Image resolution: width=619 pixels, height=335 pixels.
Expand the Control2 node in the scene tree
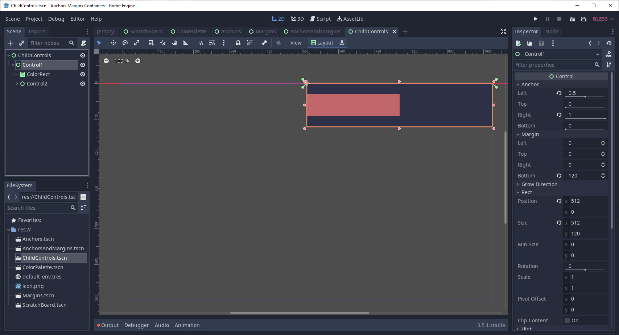click(x=17, y=84)
